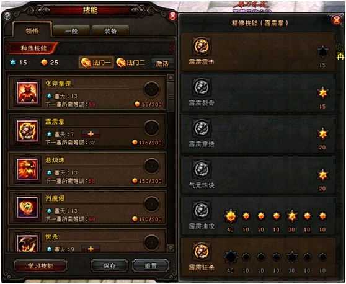
Task: Toggle the round slot beside 化斧拳罡
Action: [x=152, y=89]
